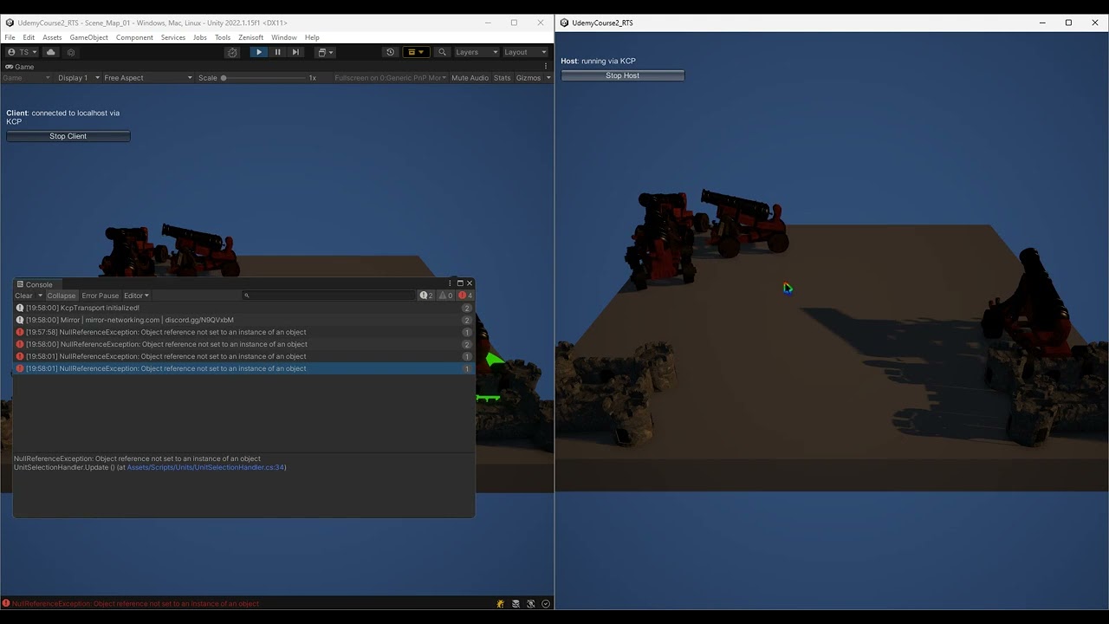Viewport: 1109px width, 624px height.
Task: Open the UnitSelectionHandler.cs:34 script link
Action: click(x=205, y=468)
